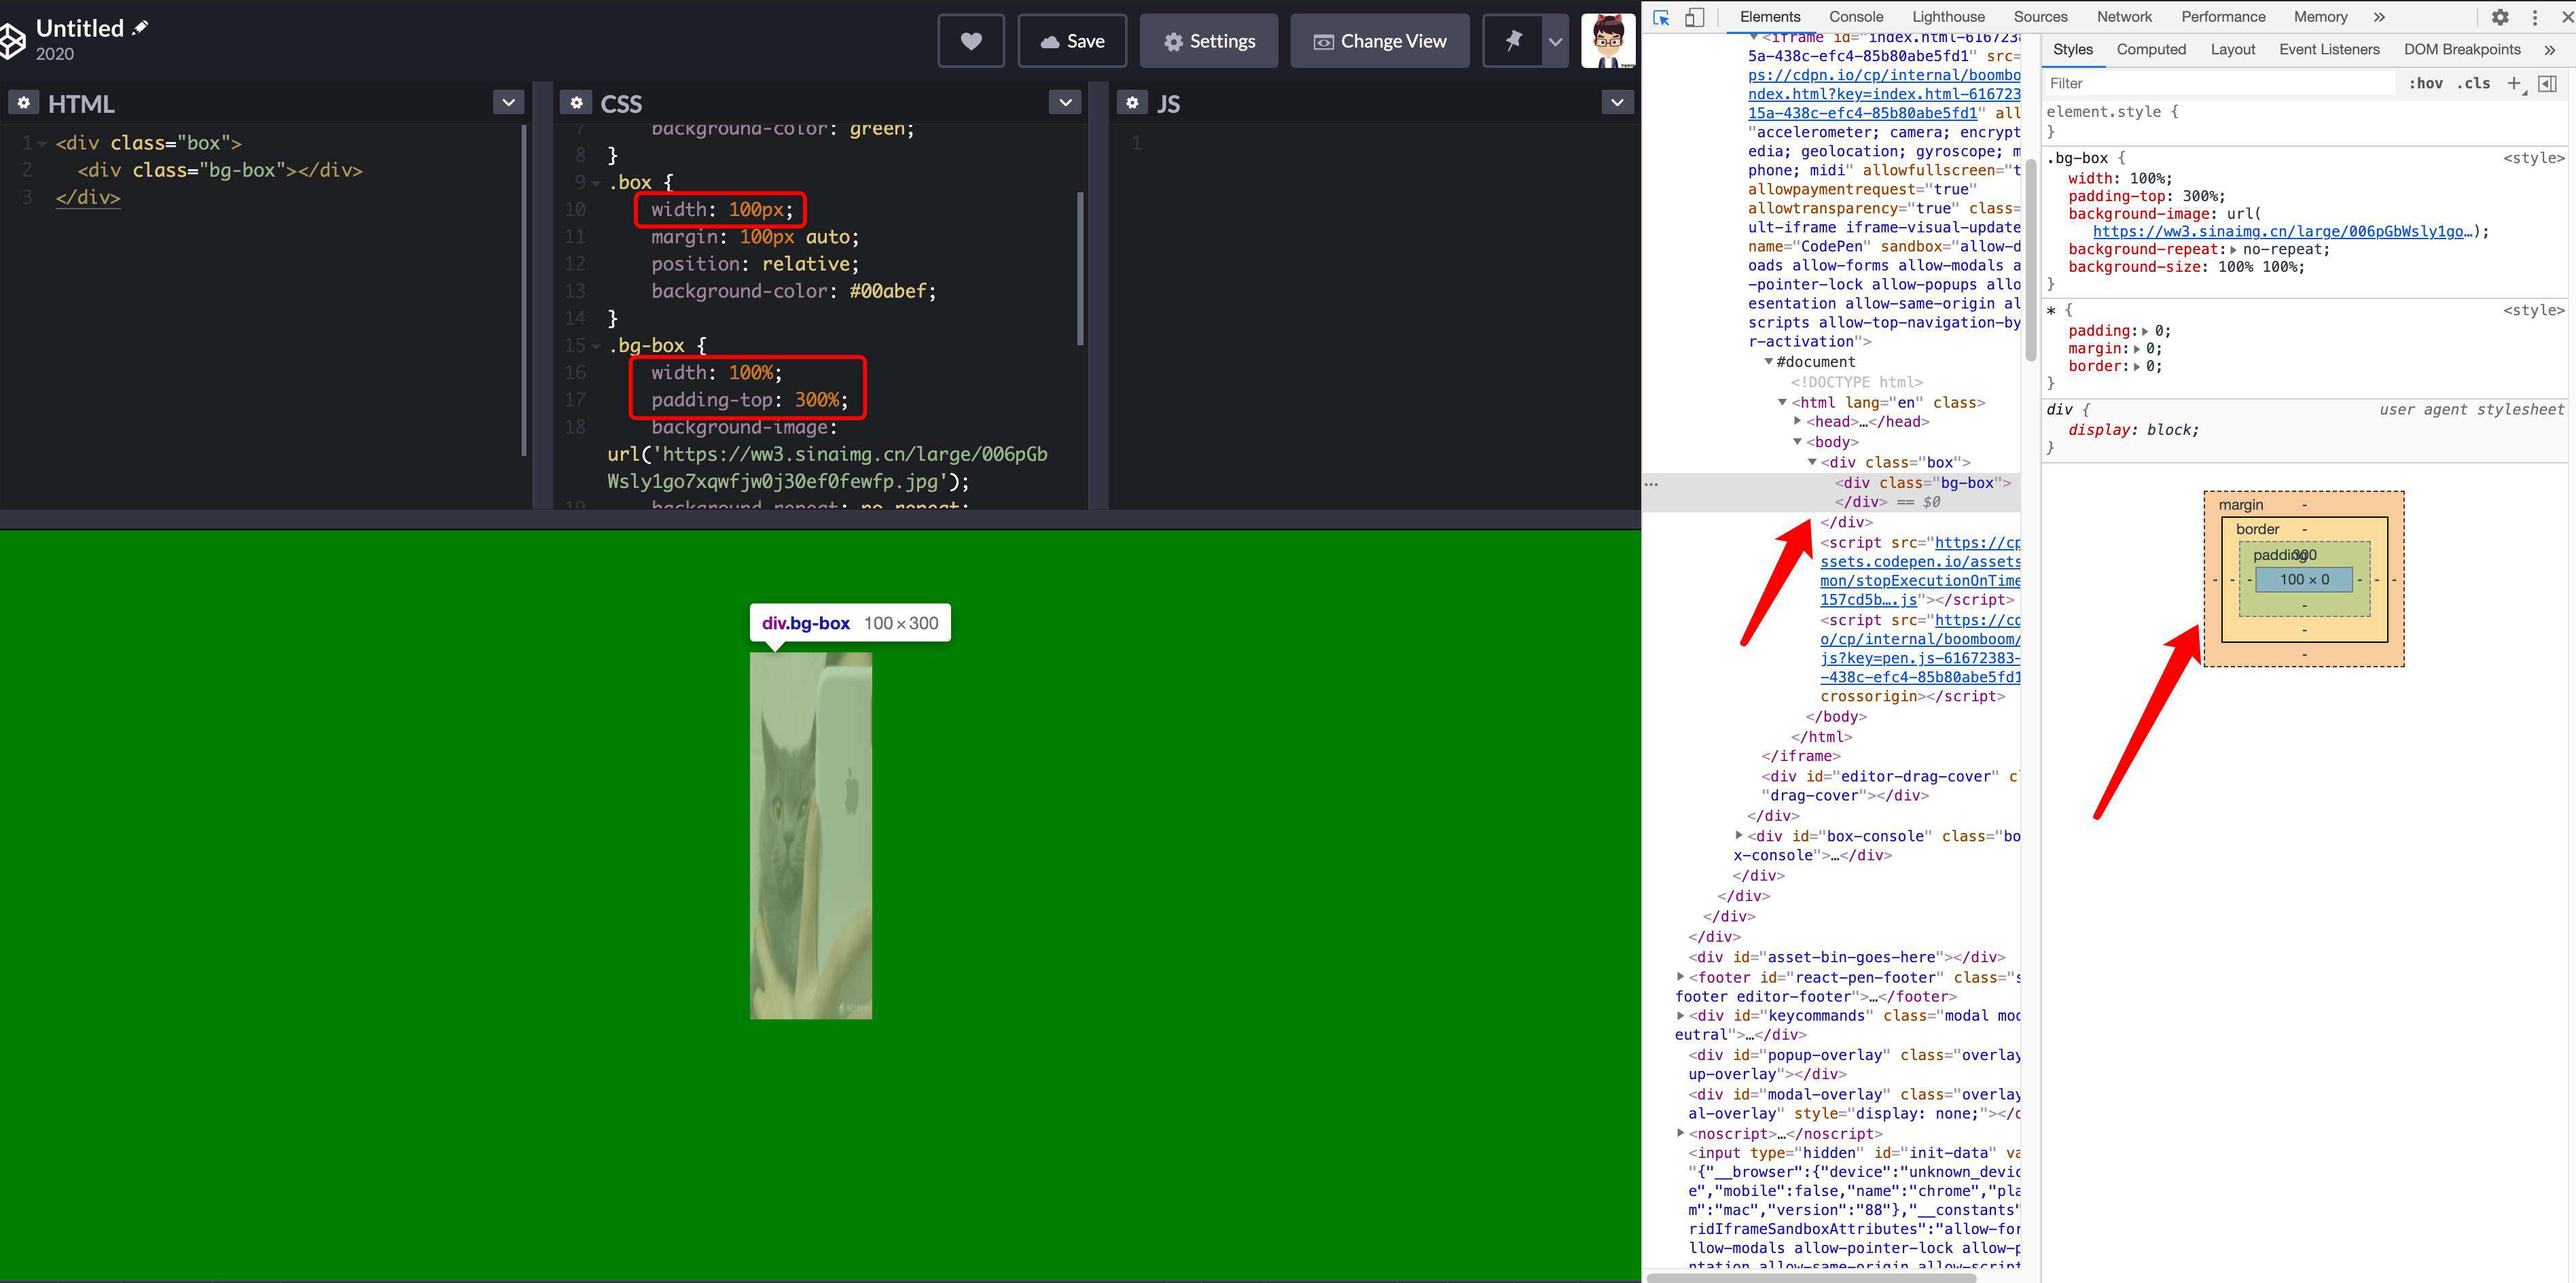Select the Elements tab

1769,17
